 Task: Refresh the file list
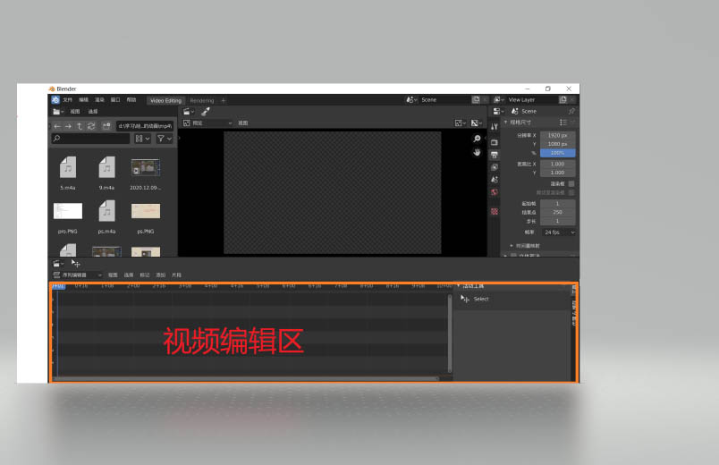[91, 126]
